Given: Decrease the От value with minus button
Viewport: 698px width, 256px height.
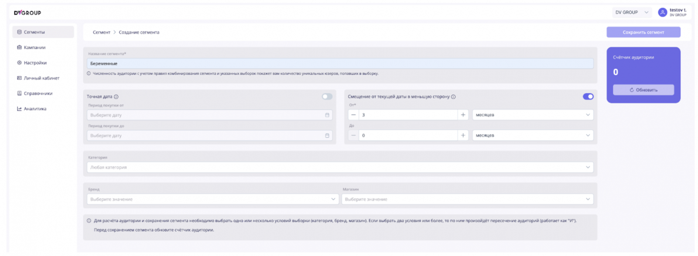Looking at the screenshot, I should pos(353,115).
